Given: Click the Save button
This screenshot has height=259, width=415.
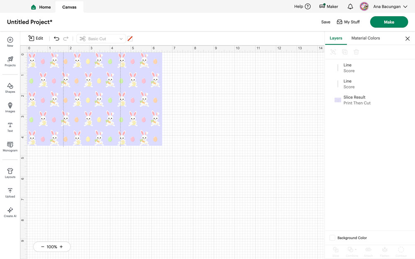Looking at the screenshot, I should [325, 22].
